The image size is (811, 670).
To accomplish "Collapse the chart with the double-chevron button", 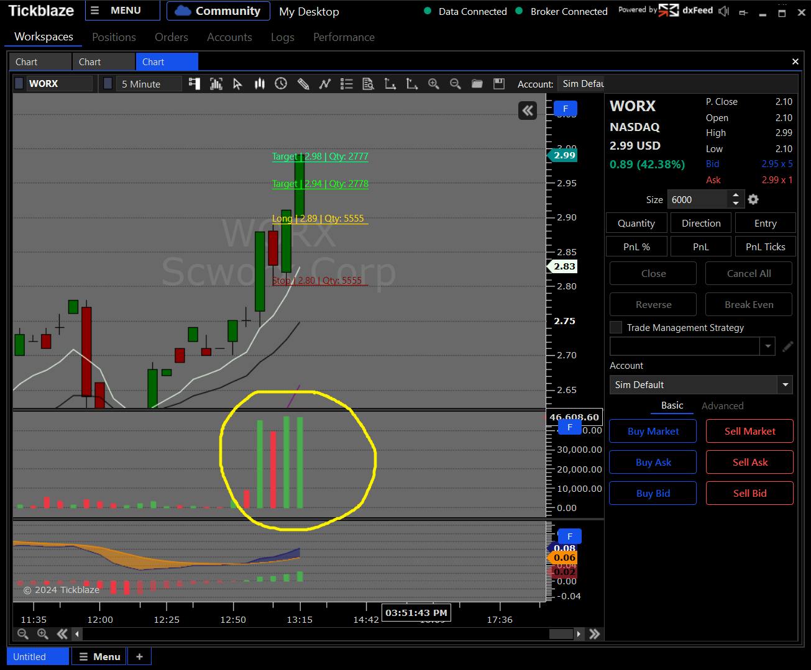I will (528, 111).
